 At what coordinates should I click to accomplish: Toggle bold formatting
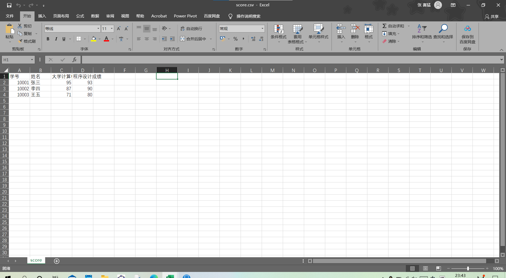coord(48,39)
